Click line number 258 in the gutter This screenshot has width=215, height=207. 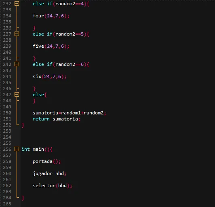click(7, 161)
